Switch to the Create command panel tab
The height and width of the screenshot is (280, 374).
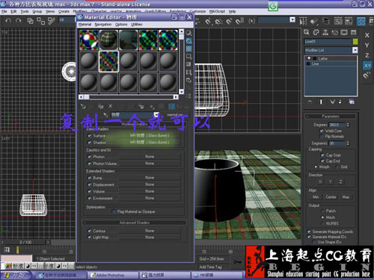[x=307, y=32]
